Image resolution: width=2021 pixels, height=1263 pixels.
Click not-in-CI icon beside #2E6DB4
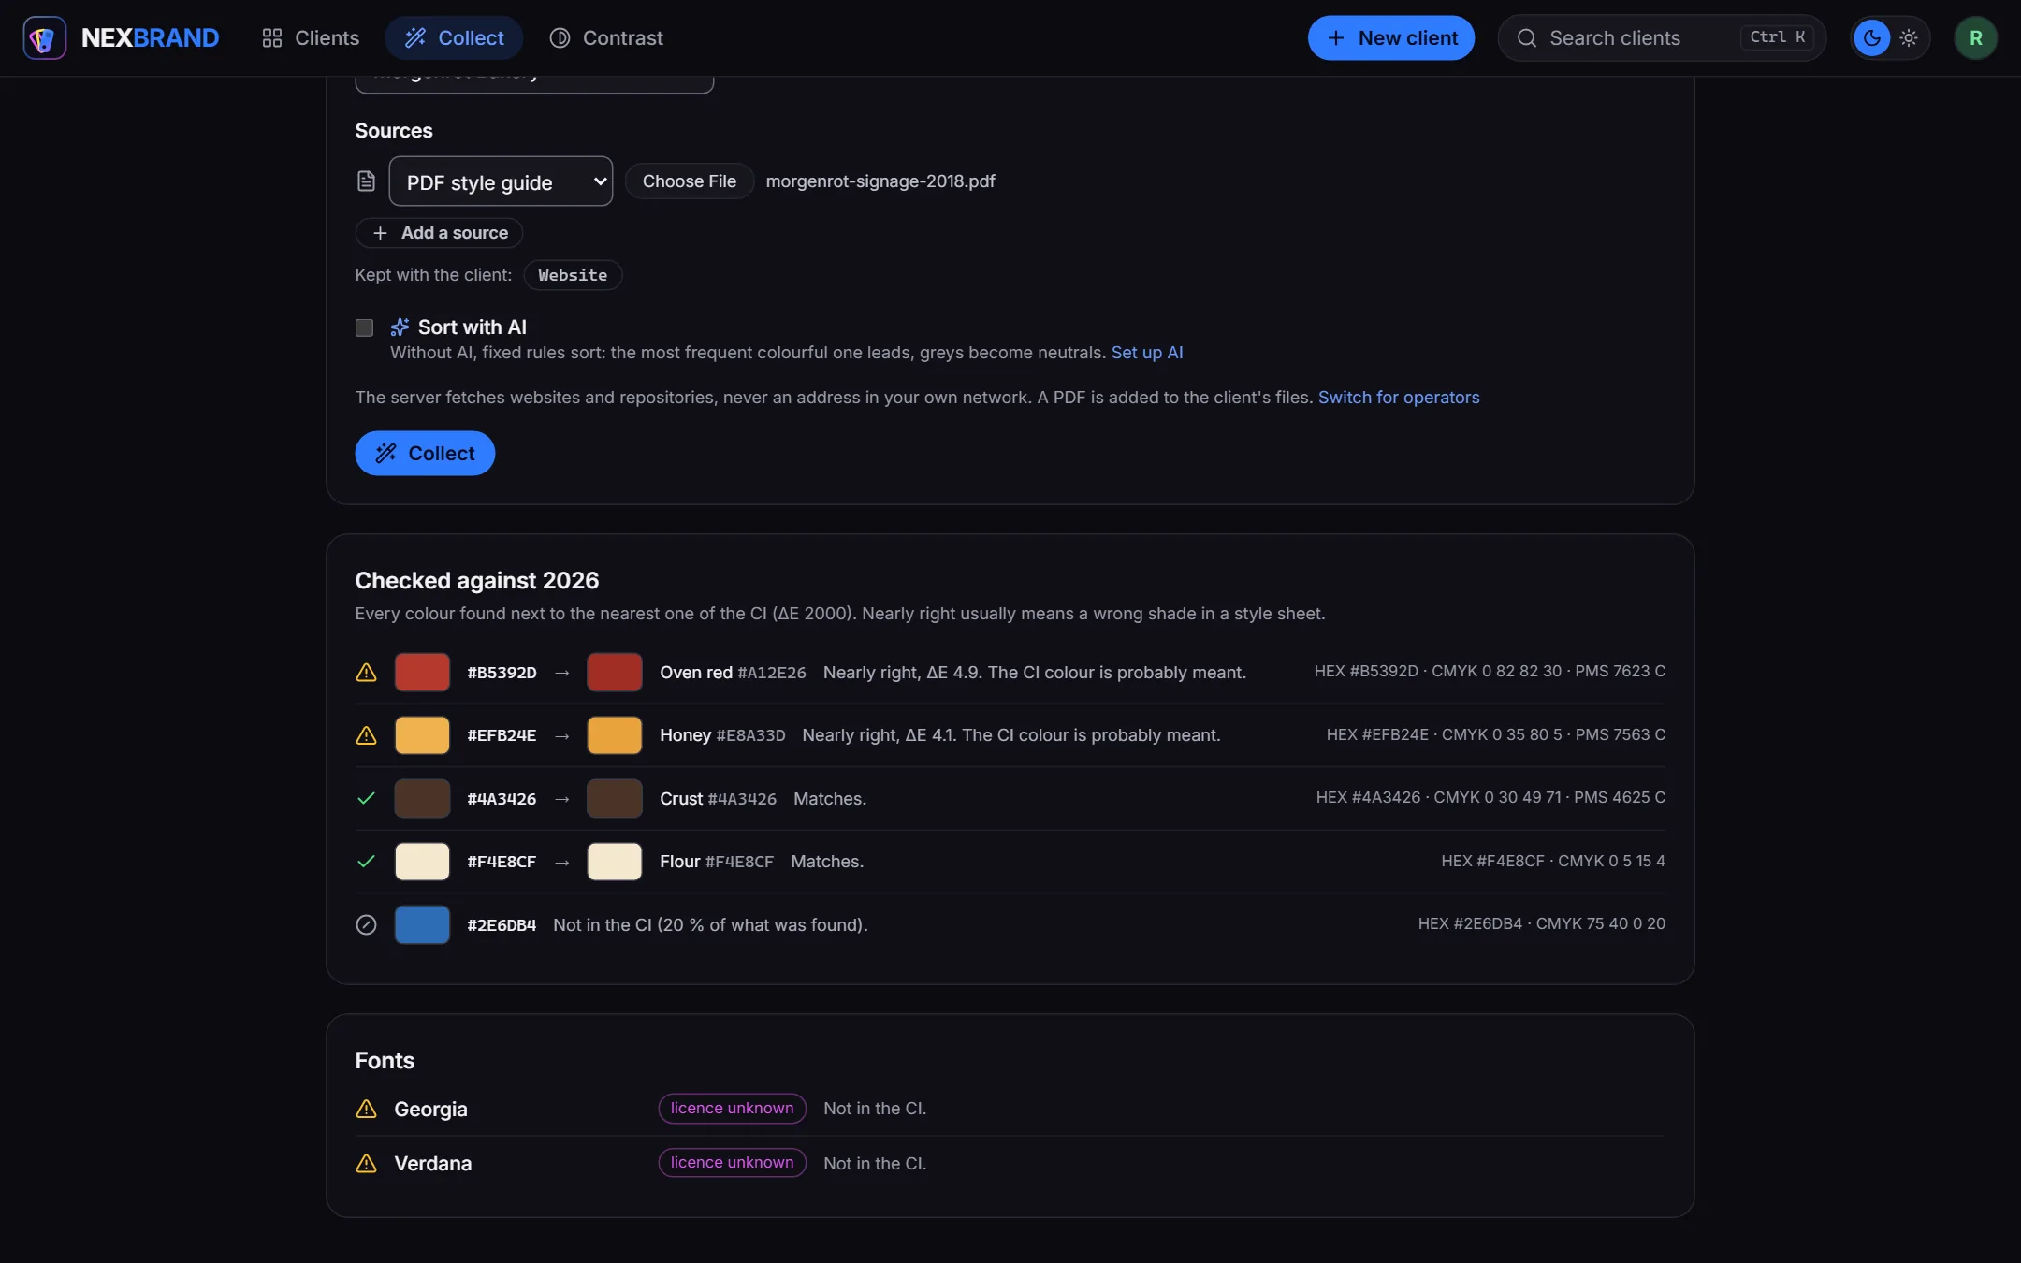(366, 924)
